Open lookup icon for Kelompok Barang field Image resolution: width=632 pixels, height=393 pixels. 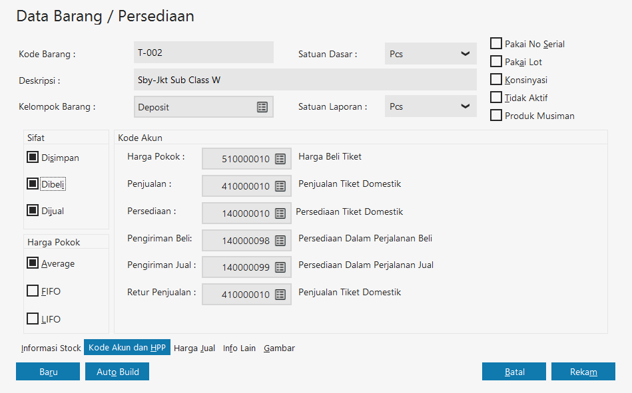[x=262, y=107]
